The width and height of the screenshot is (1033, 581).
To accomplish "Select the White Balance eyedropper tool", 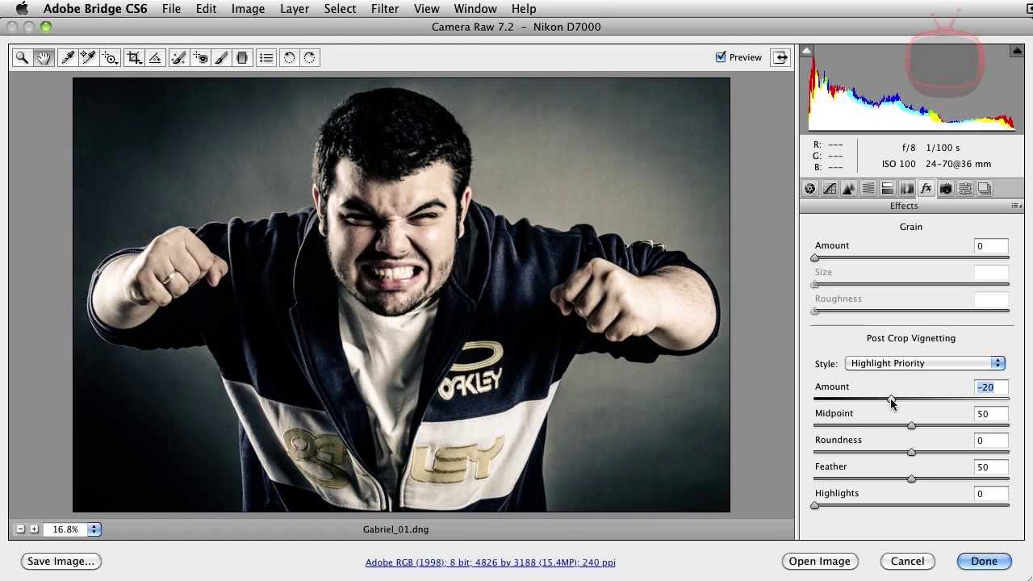I will pos(68,57).
